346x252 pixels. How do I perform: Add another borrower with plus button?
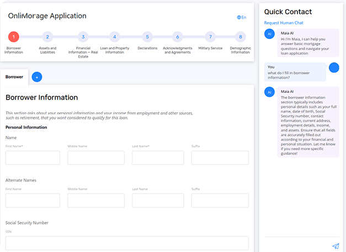click(37, 77)
